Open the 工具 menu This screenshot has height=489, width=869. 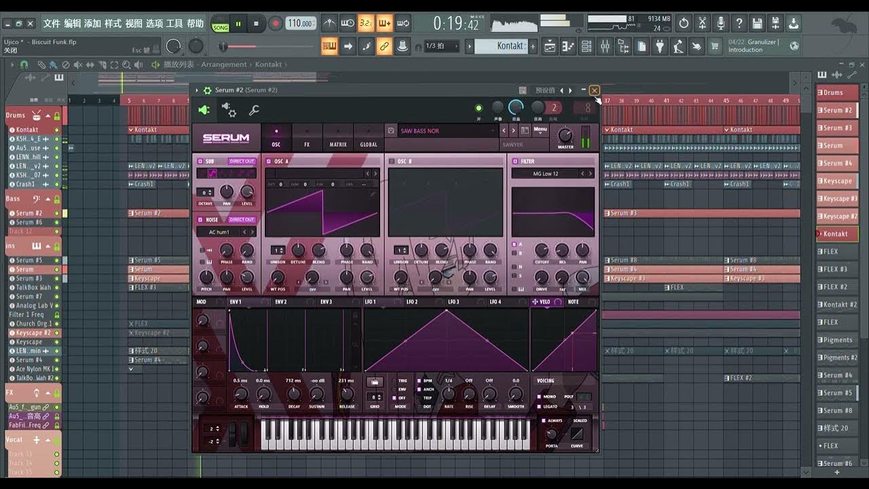[174, 23]
